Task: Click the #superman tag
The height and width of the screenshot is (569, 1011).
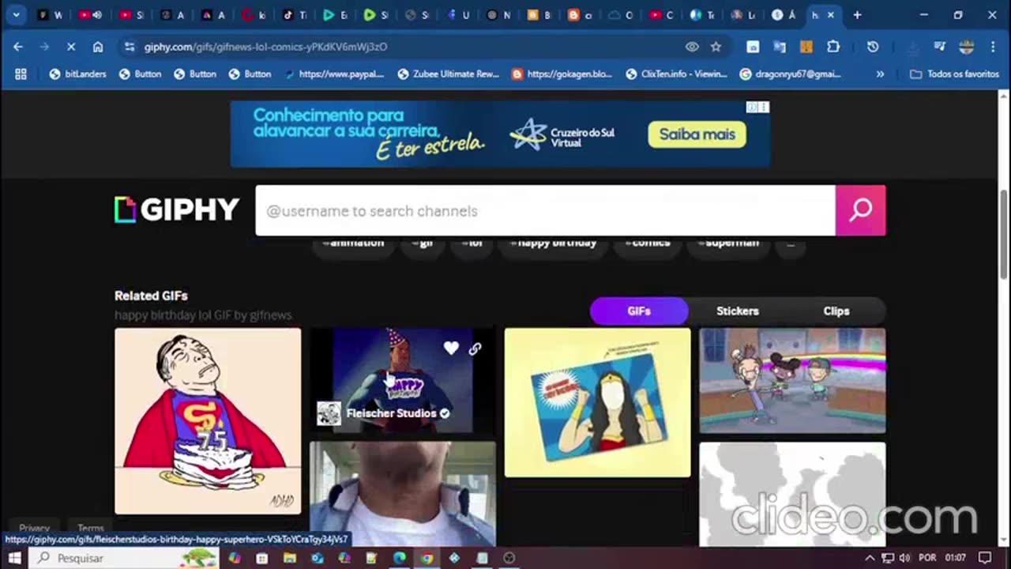Action: point(728,243)
